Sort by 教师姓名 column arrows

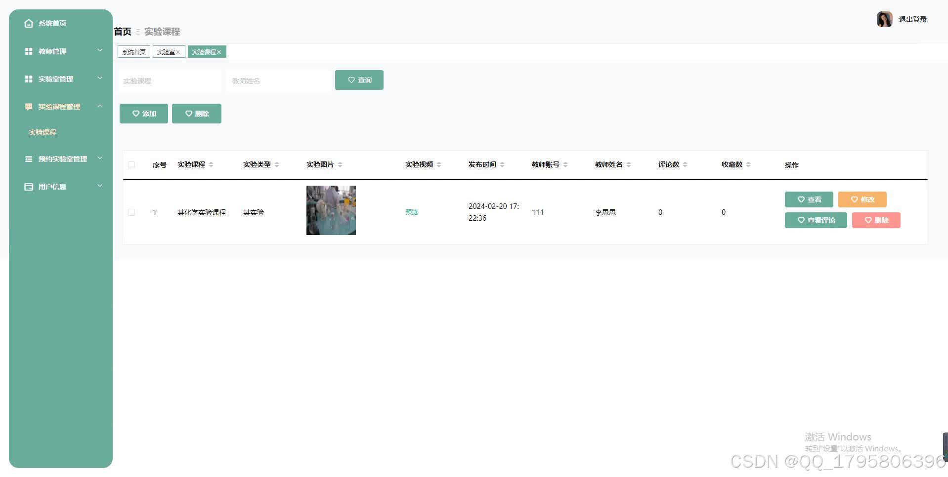coord(629,164)
